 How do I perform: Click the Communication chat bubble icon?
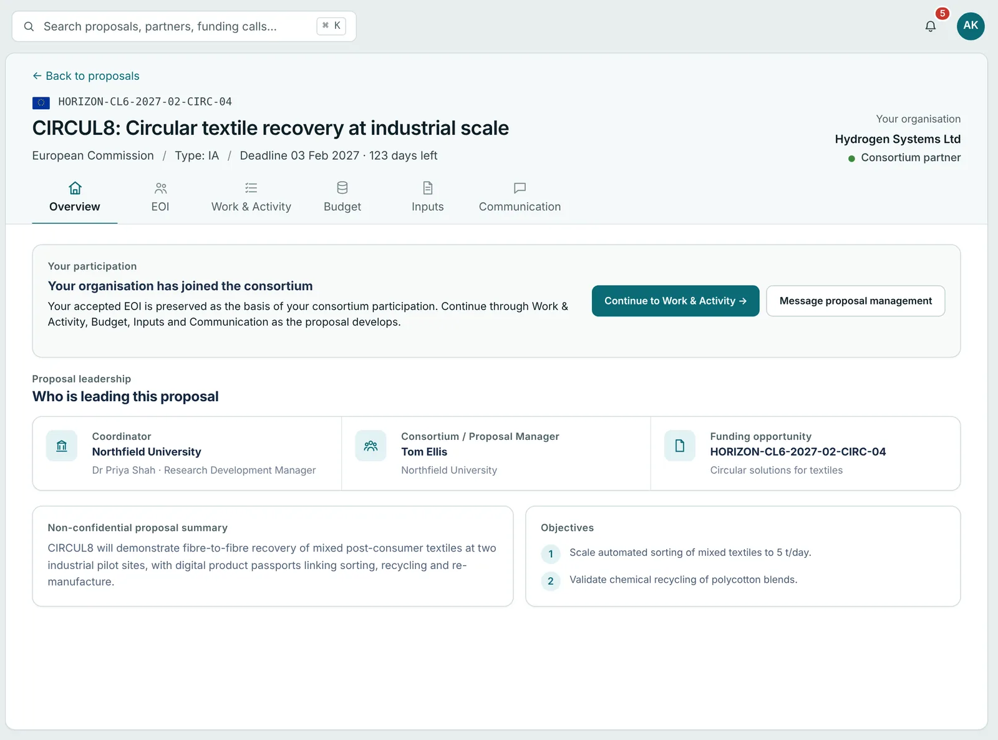[x=520, y=188]
